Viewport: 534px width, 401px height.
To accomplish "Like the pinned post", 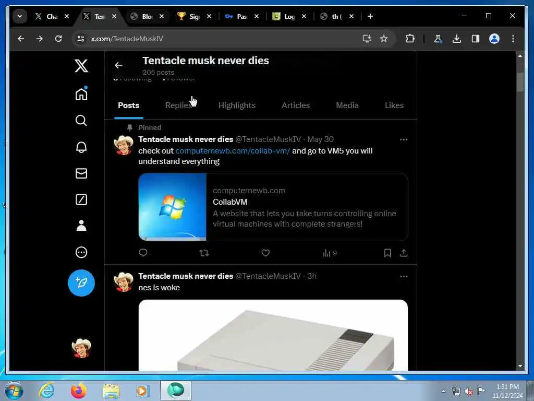I will point(265,253).
